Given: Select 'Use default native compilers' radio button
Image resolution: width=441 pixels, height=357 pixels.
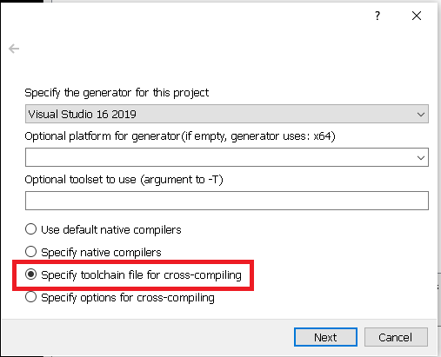Looking at the screenshot, I should click(30, 229).
